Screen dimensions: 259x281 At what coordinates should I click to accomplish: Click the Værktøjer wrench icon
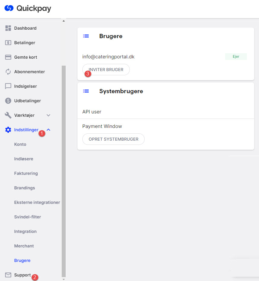point(8,115)
